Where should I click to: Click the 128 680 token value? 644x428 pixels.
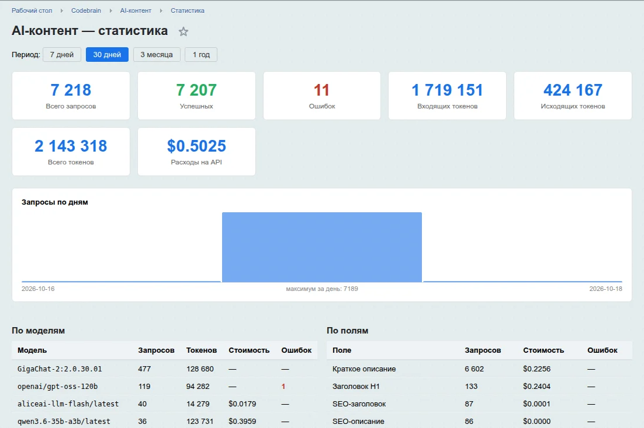click(200, 369)
